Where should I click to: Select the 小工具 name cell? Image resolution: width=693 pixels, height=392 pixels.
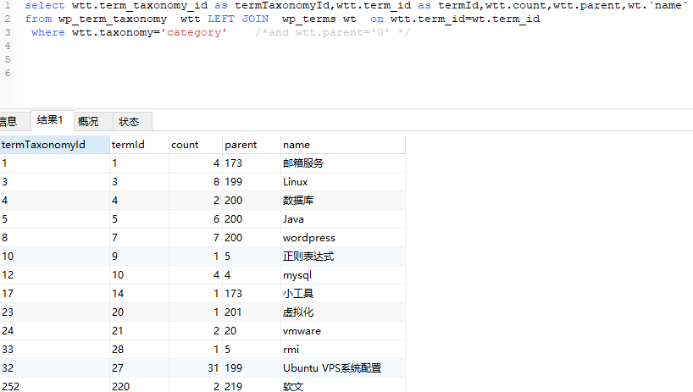(x=343, y=293)
